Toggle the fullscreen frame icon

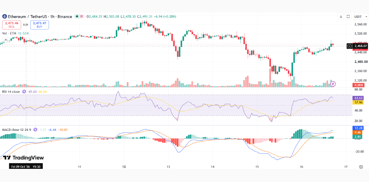click(x=348, y=16)
